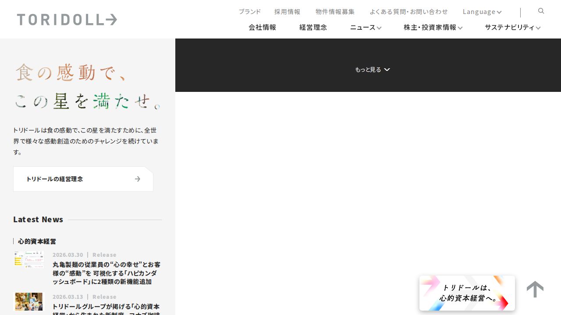
Task: Click the TORIDOLL logo
Action: click(x=67, y=20)
